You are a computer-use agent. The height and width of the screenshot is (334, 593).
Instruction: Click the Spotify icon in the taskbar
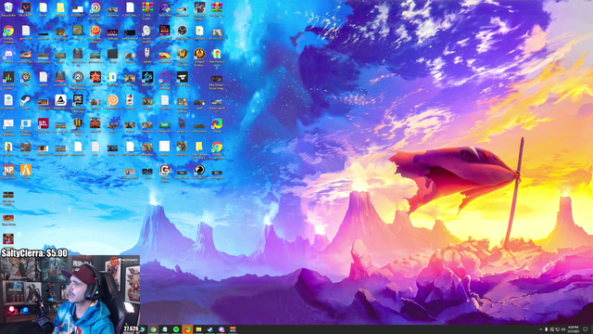point(176,329)
